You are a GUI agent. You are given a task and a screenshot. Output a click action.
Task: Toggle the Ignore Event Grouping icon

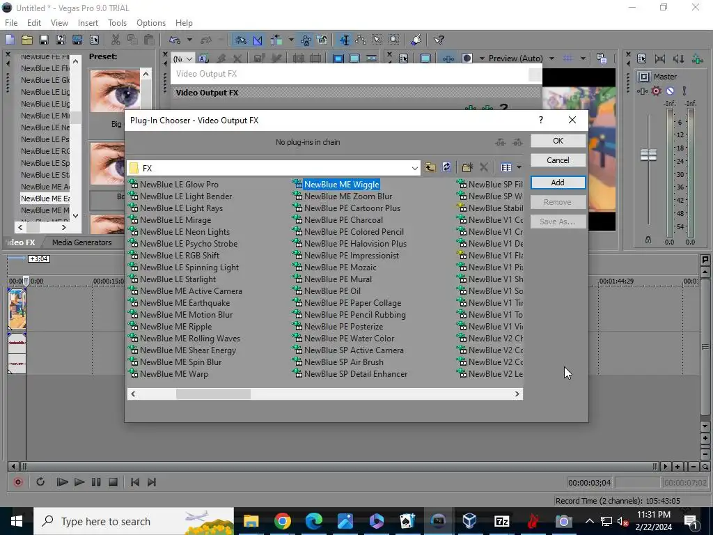322,40
